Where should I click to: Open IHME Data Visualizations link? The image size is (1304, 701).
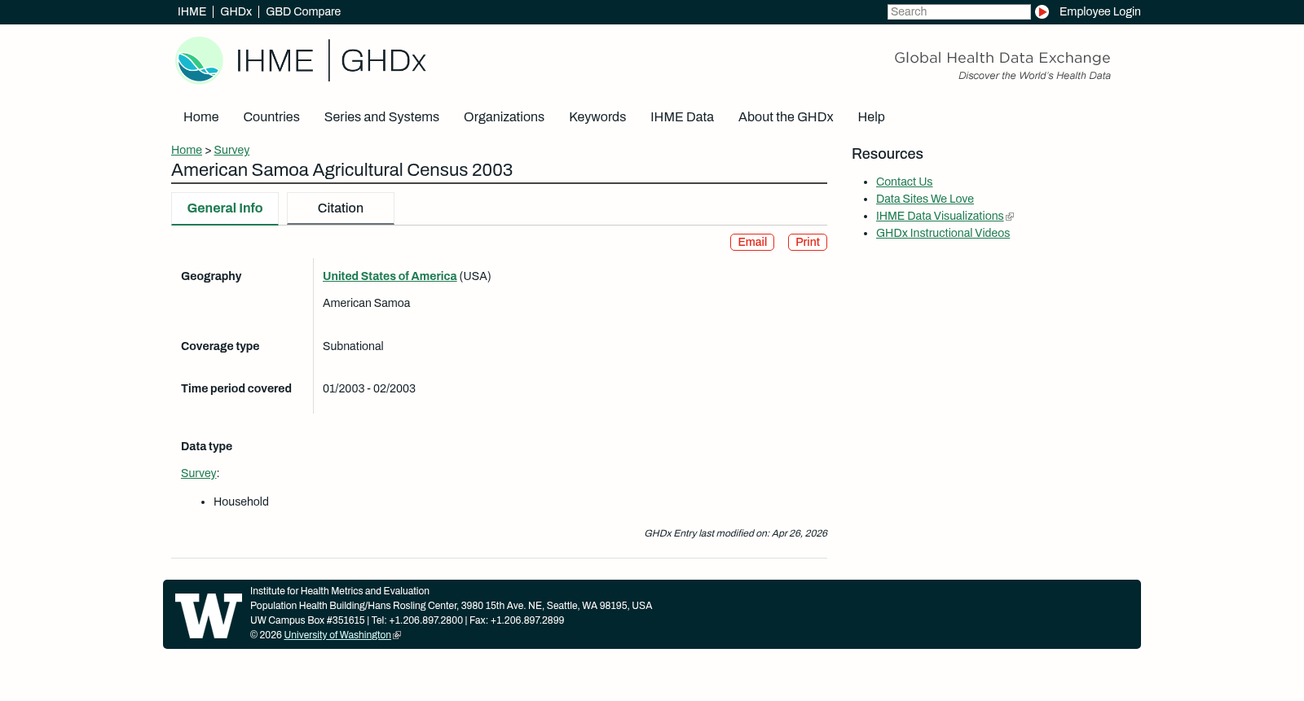coord(940,216)
